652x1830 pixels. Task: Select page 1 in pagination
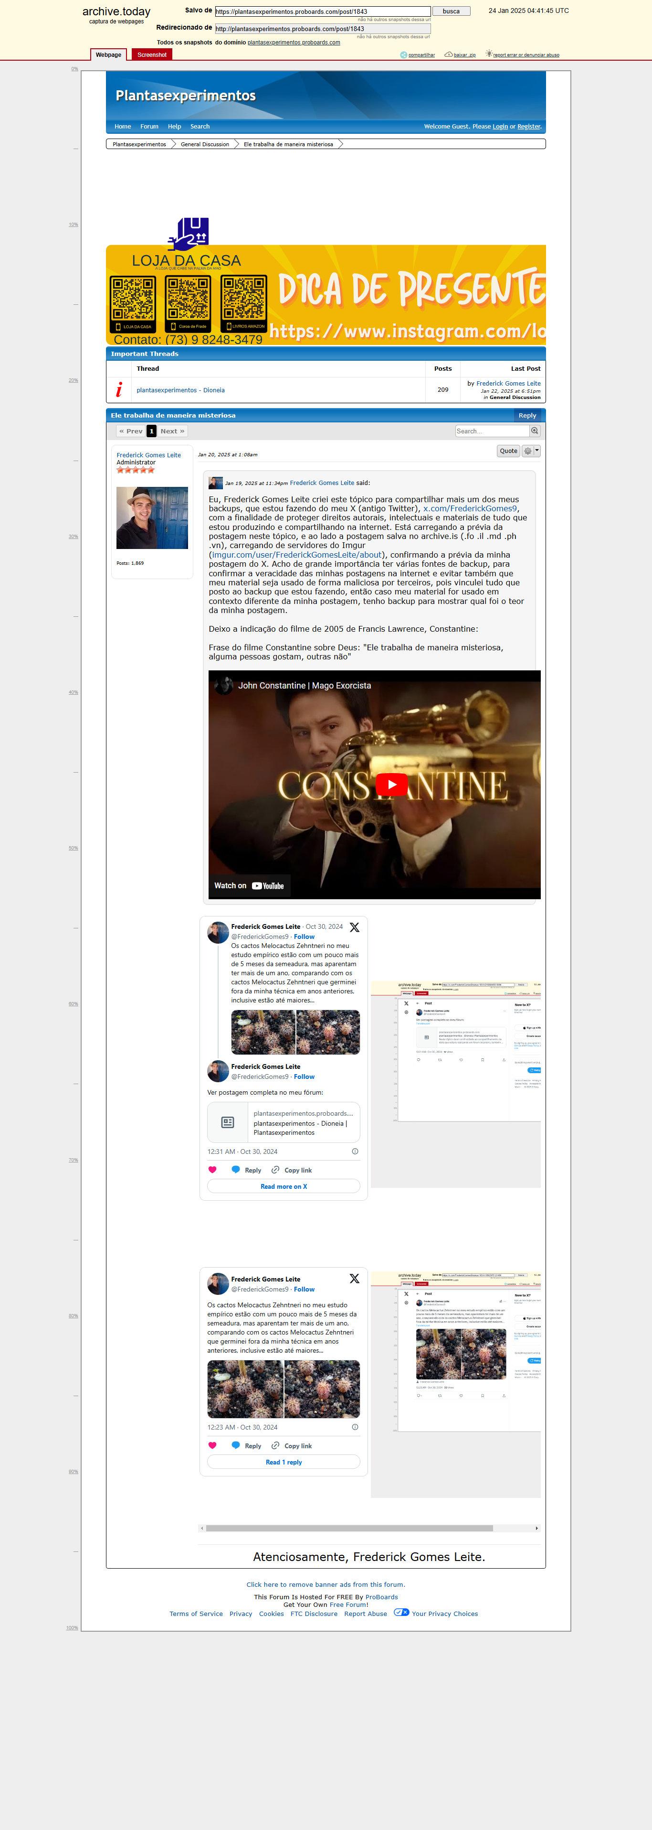(151, 431)
